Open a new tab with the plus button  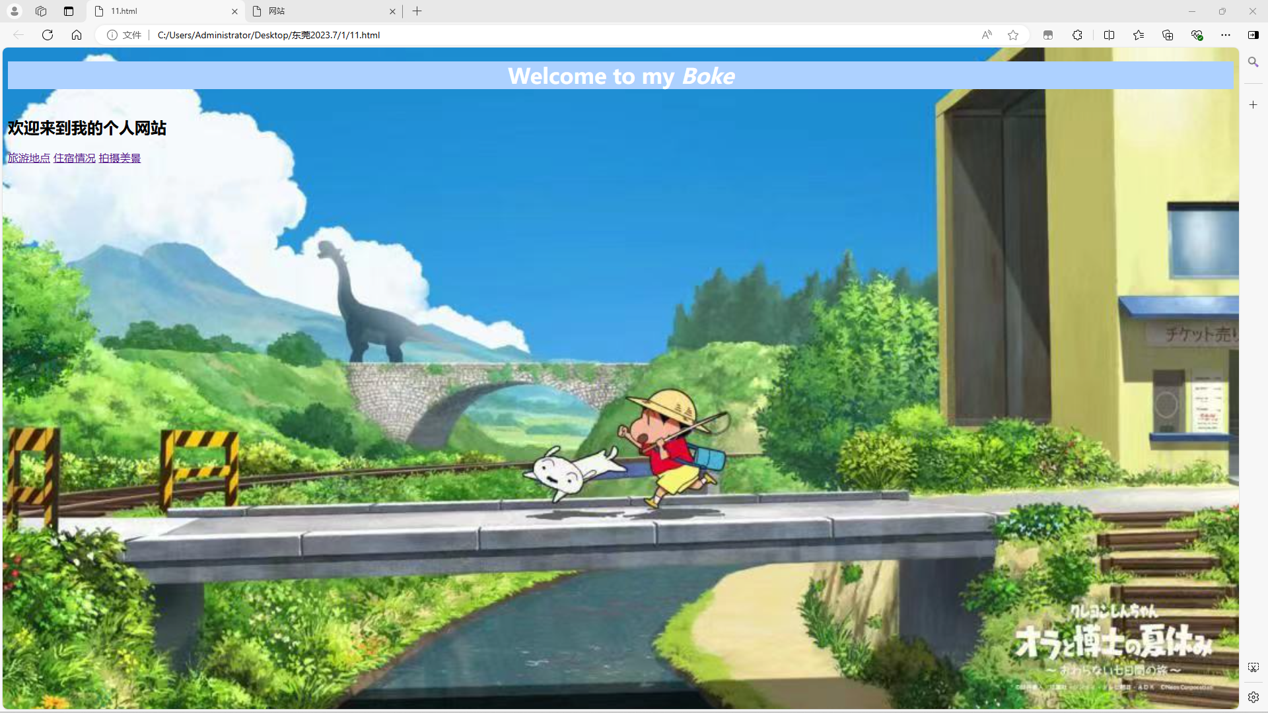coord(417,11)
